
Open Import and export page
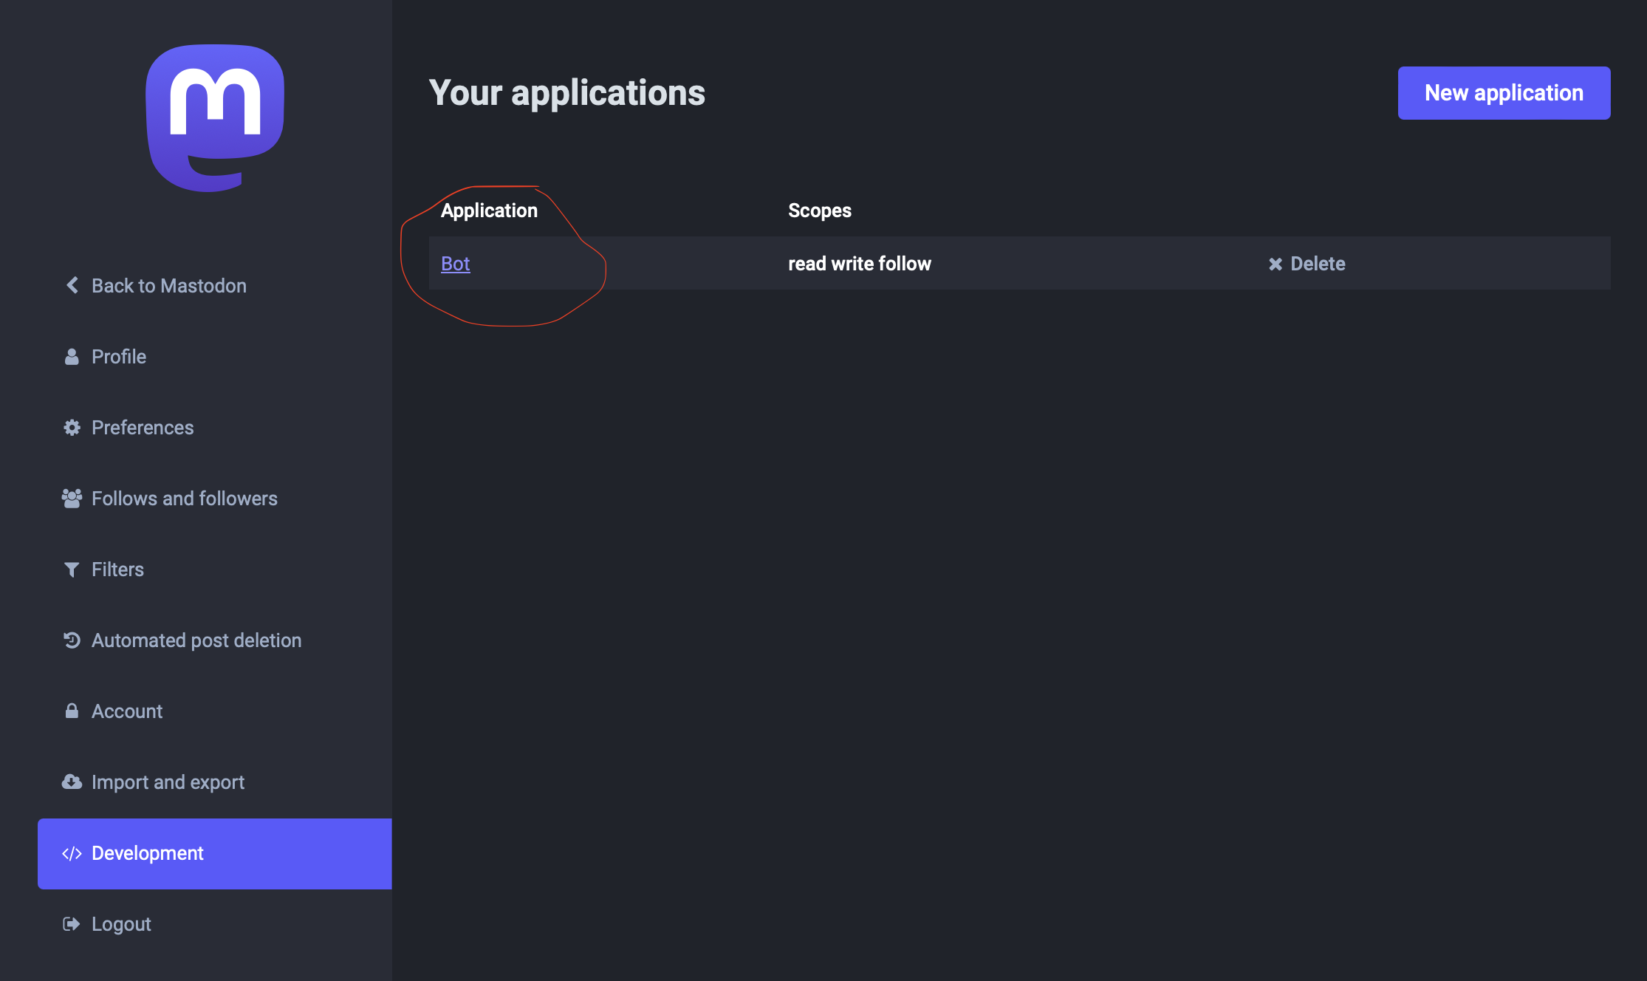click(x=168, y=782)
